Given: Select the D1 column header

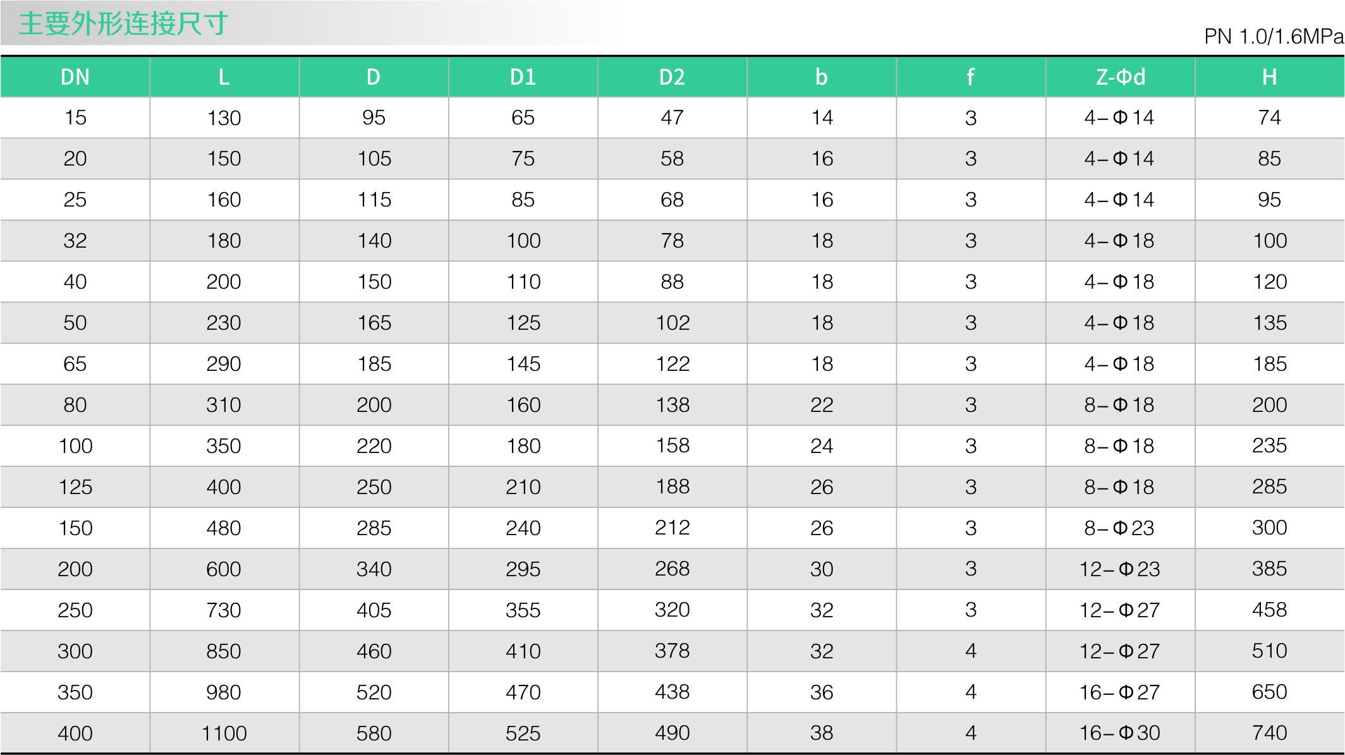Looking at the screenshot, I should click(x=523, y=77).
